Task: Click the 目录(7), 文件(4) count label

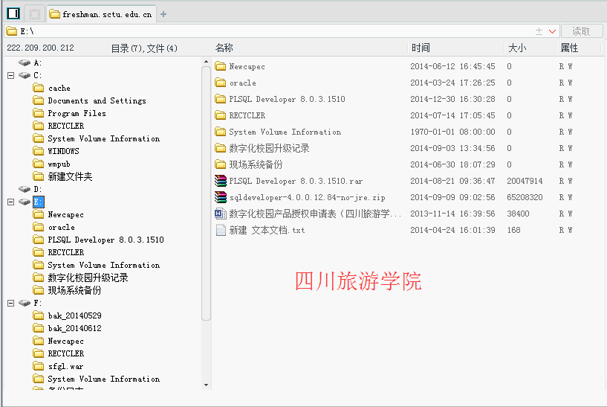Action: tap(144, 48)
